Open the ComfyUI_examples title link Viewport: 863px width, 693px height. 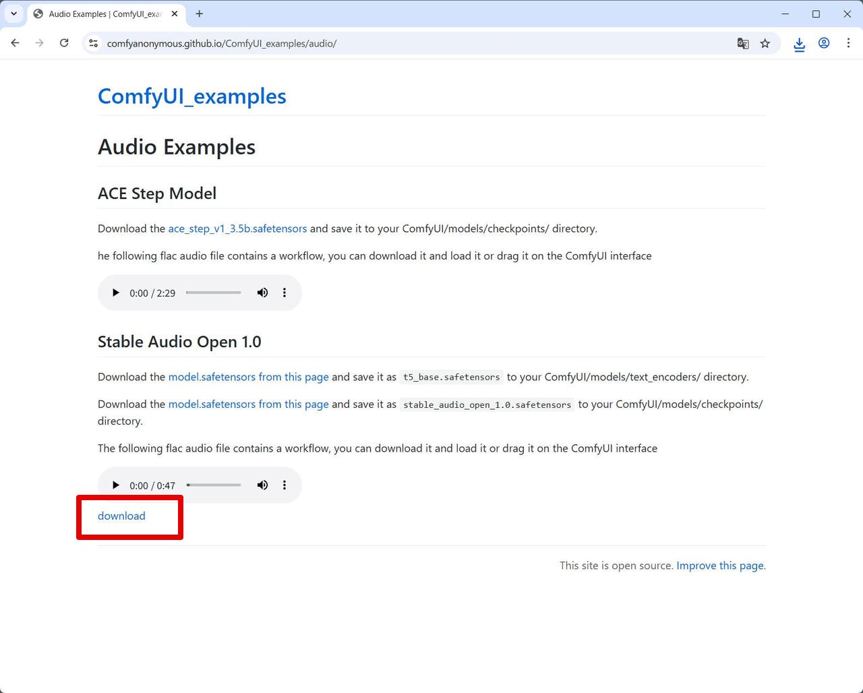point(192,96)
